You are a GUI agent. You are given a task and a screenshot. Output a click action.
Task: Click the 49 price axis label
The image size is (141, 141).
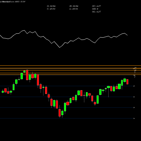pyautogui.click(x=134, y=86)
